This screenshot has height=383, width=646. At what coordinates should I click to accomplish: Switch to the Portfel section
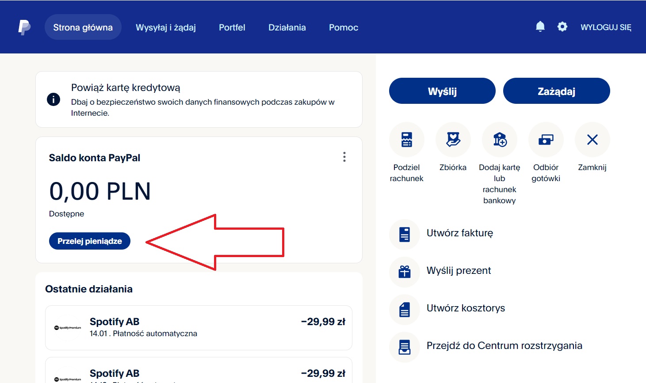point(232,27)
